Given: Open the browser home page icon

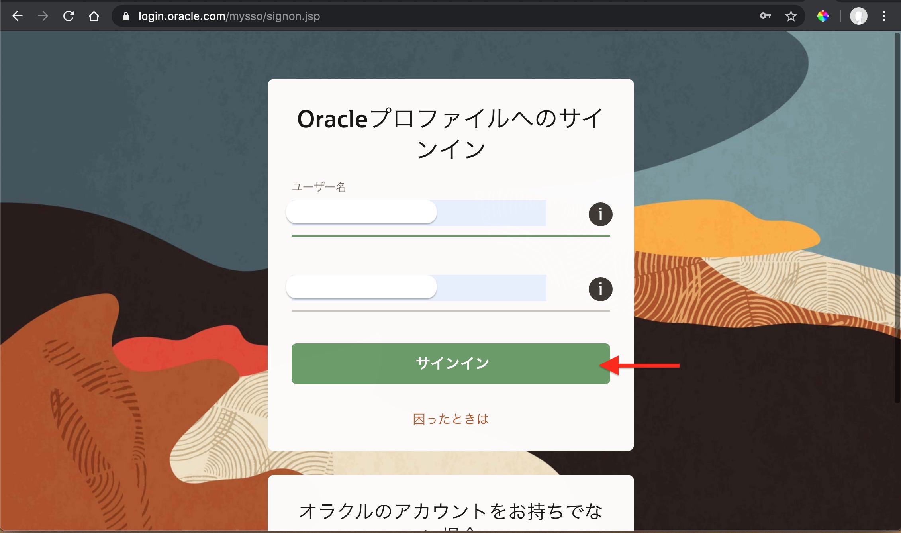Looking at the screenshot, I should point(94,16).
